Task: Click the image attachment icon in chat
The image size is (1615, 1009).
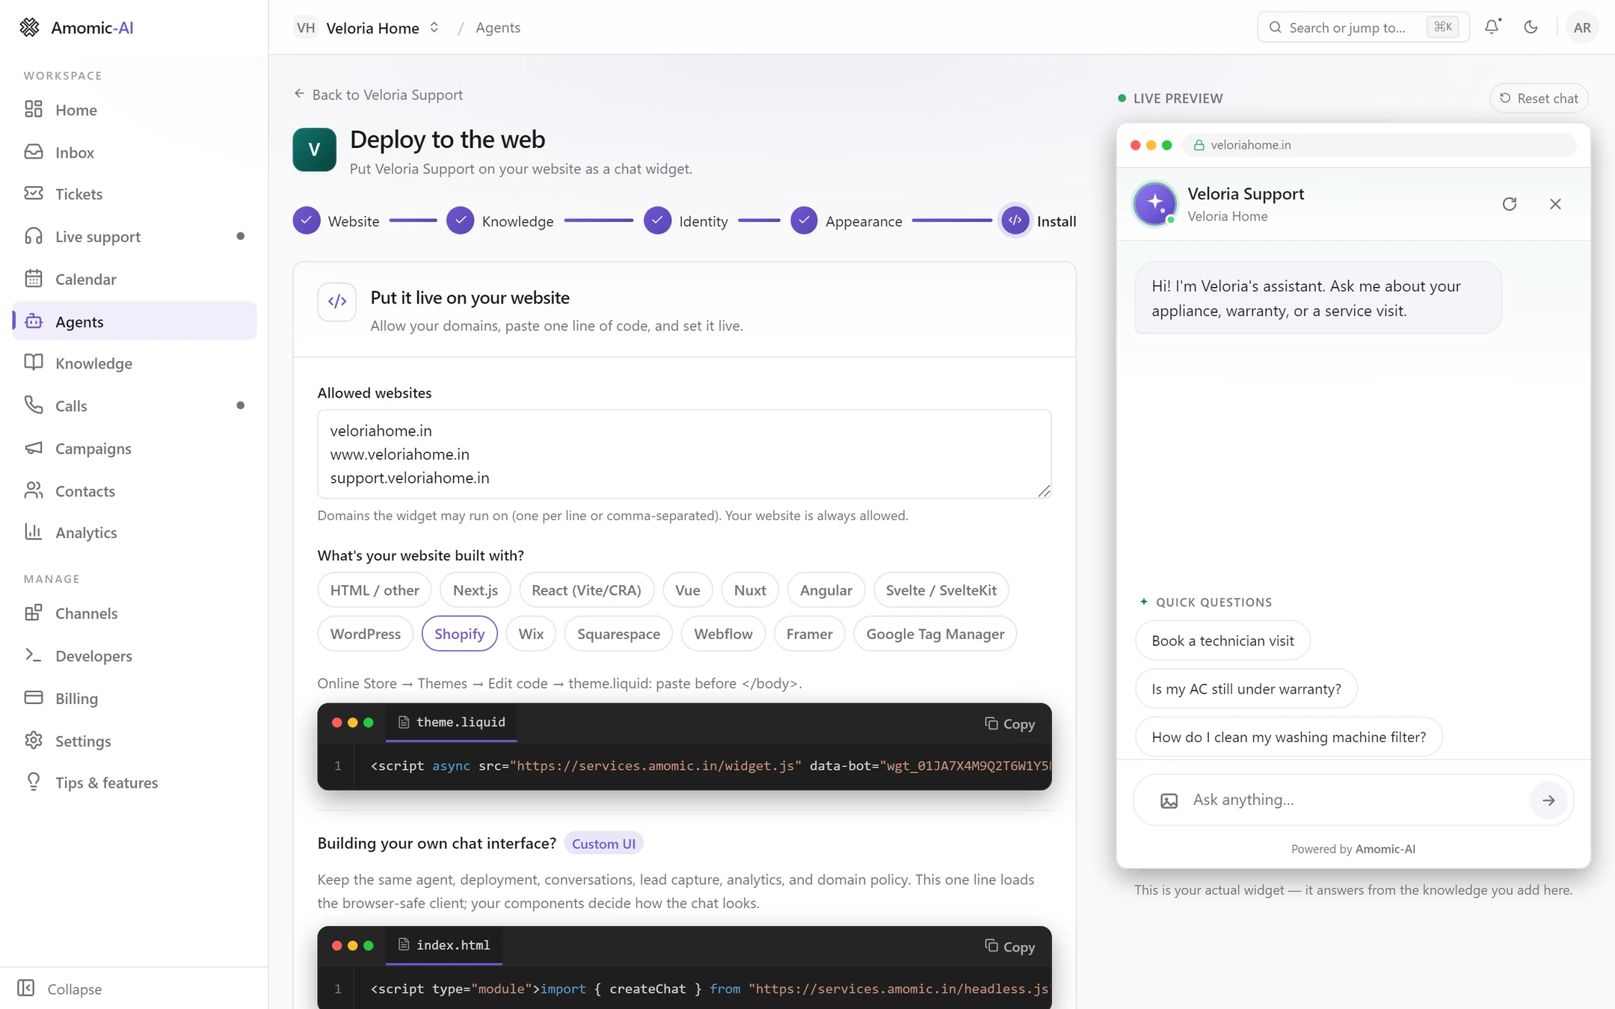Action: click(1169, 800)
